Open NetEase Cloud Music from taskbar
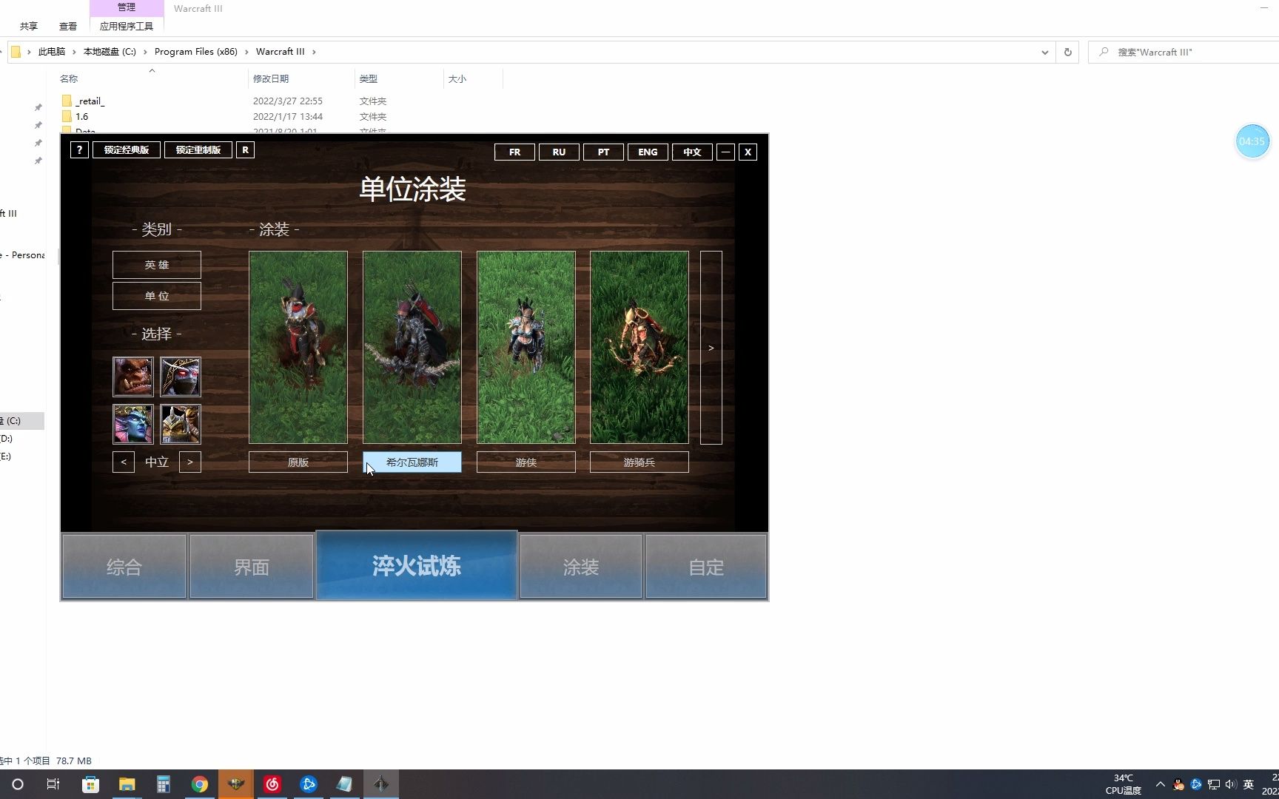Image resolution: width=1279 pixels, height=799 pixels. coord(272,784)
